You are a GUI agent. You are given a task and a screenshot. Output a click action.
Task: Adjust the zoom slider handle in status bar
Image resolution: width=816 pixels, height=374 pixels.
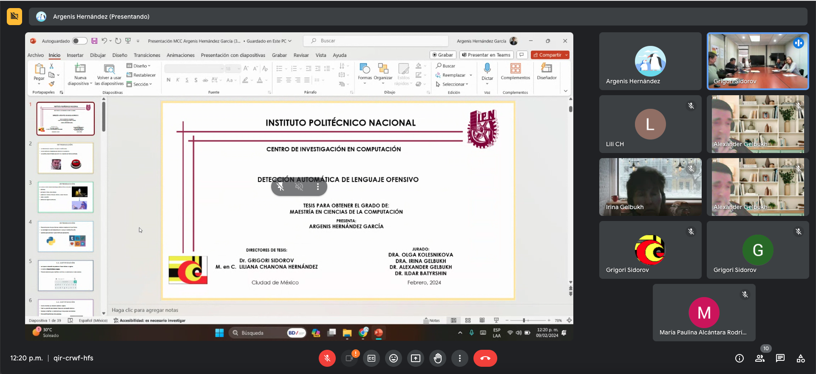pos(524,320)
